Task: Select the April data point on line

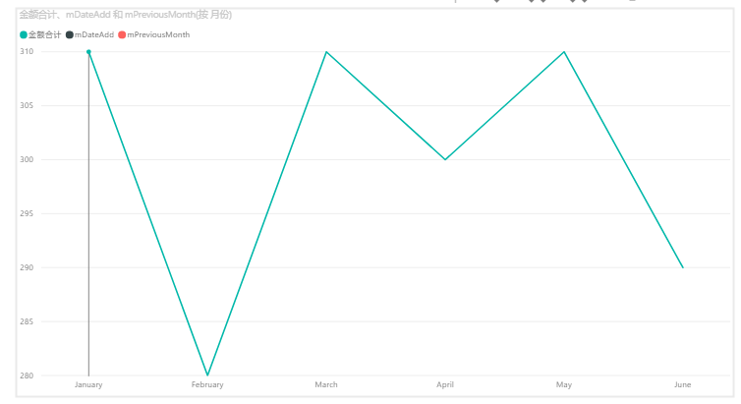Action: [445, 159]
